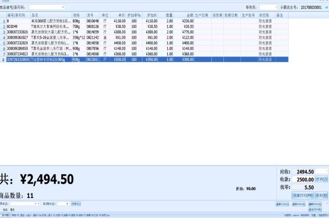The height and width of the screenshot is (218, 329).
Task: Click the 退货 button next to 结算打印
Action: point(321,195)
